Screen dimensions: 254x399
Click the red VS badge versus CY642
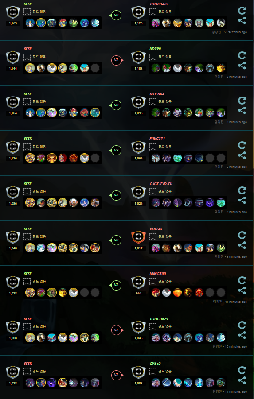tap(117, 375)
